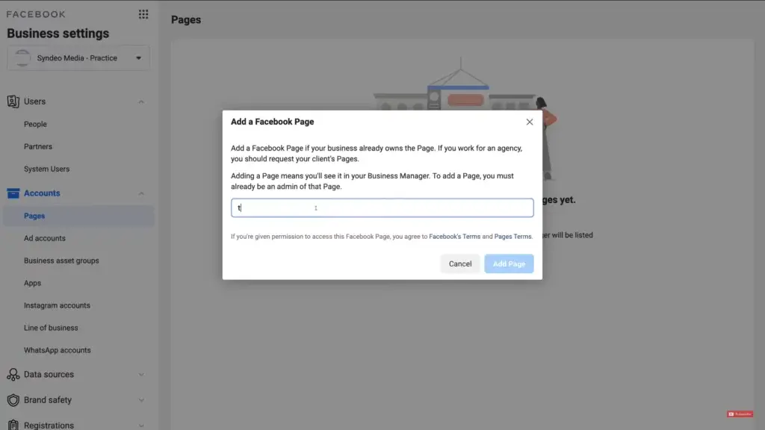Image resolution: width=765 pixels, height=430 pixels.
Task: Click the Business settings heading
Action: point(58,33)
